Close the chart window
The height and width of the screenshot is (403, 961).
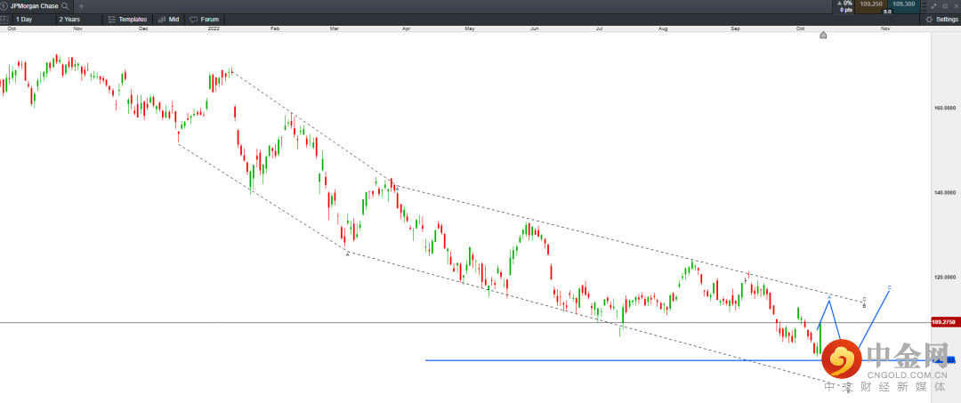[956, 6]
